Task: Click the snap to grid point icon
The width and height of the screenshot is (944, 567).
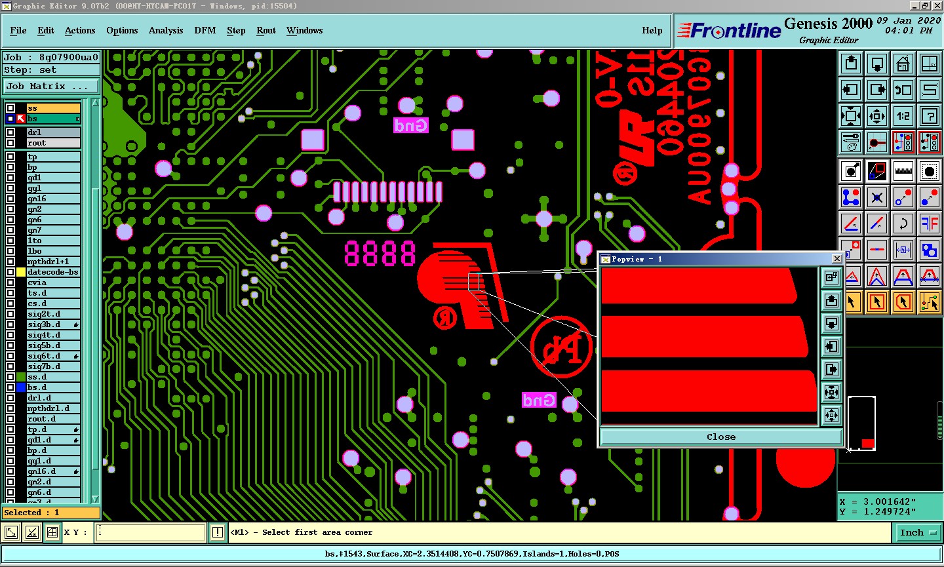Action: [x=877, y=142]
